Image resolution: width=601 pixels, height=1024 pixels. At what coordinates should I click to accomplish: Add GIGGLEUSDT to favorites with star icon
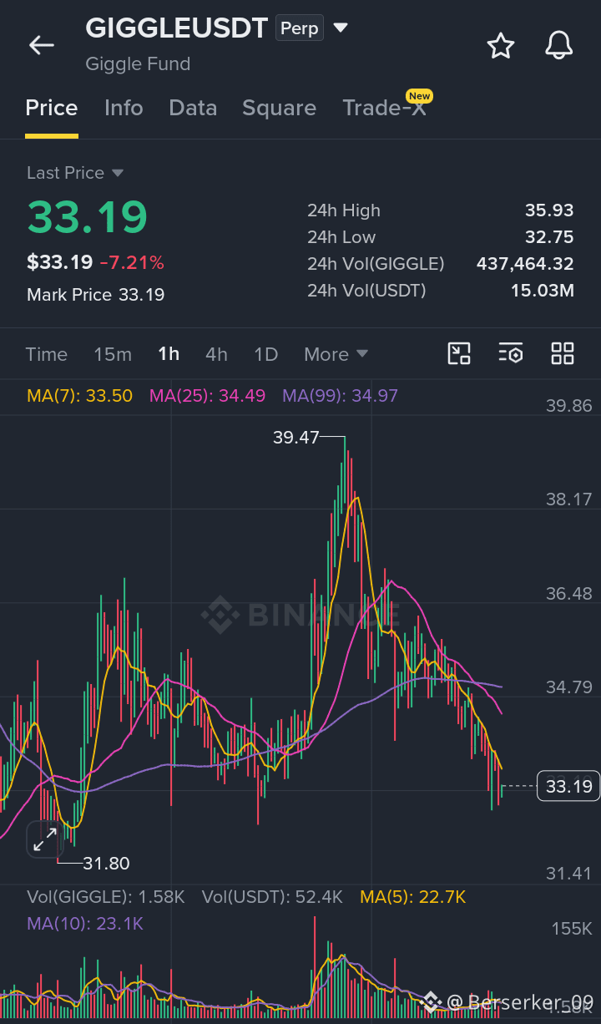click(x=500, y=46)
